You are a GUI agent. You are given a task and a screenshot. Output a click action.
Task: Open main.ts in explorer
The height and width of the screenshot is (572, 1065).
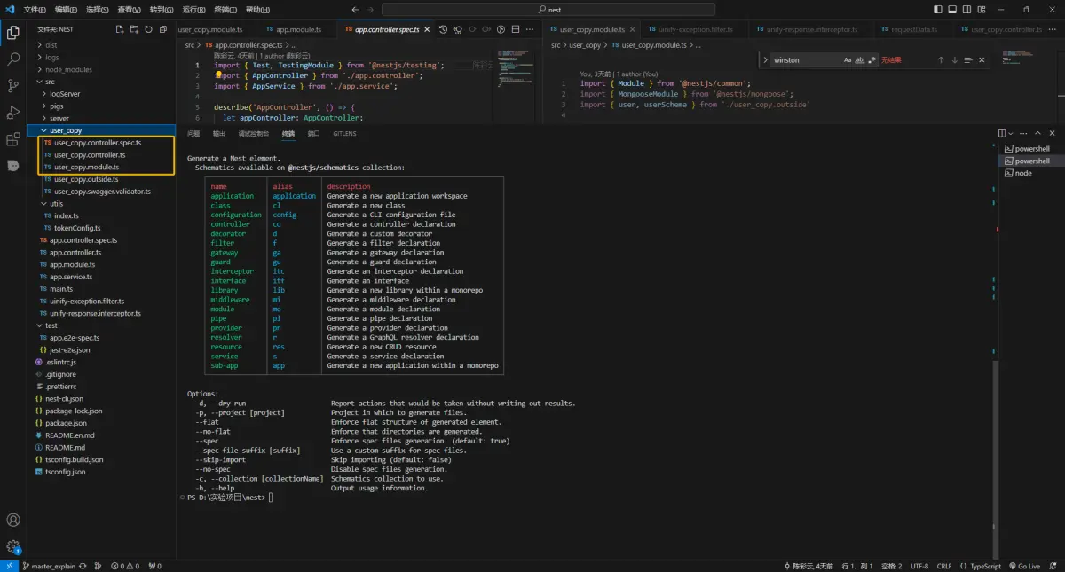[x=61, y=289]
